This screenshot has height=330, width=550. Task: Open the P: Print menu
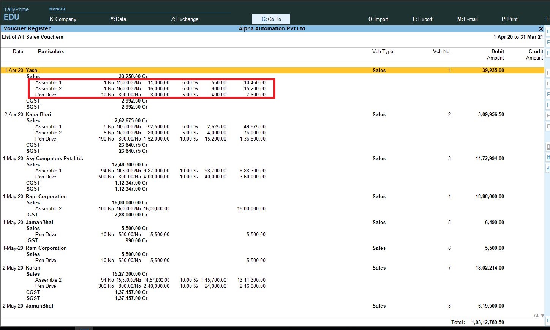509,19
